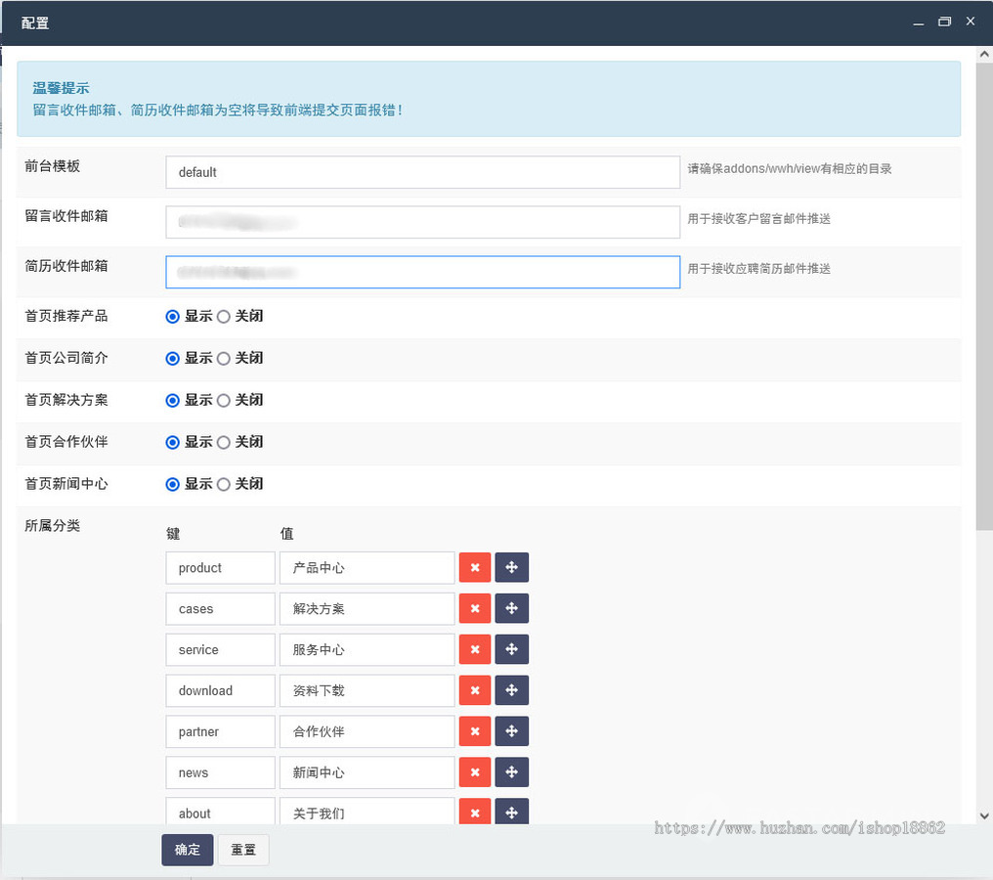This screenshot has height=880, width=993.
Task: Delete the product category row
Action: [475, 567]
